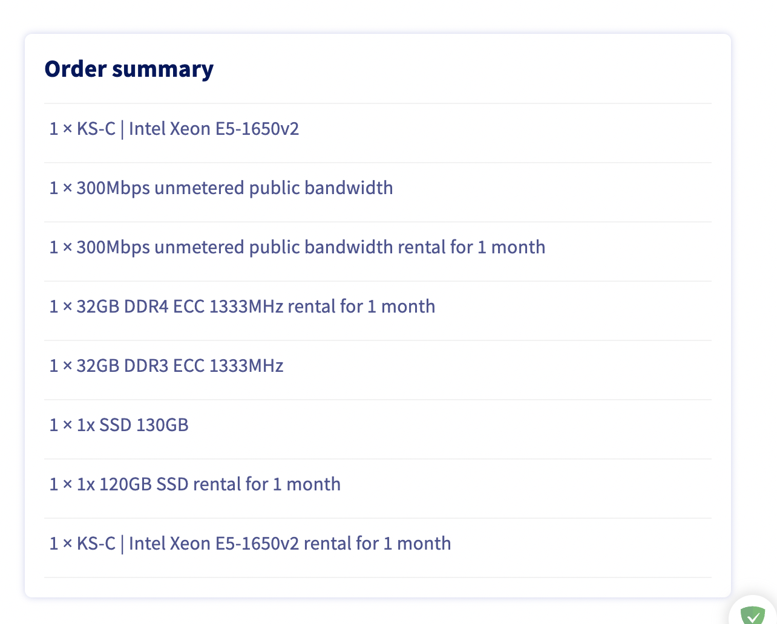Click the 1x SSD 130GB line item
This screenshot has width=777, height=624.
pyautogui.click(x=378, y=425)
